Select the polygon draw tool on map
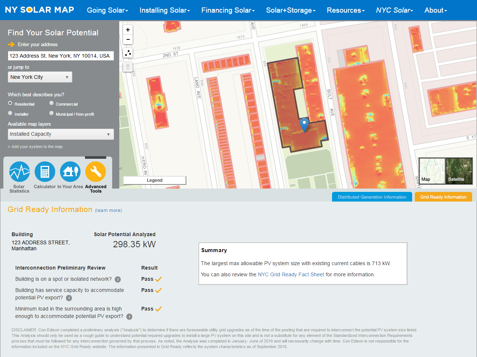Viewport: 477px width, 357px height. pos(128,53)
